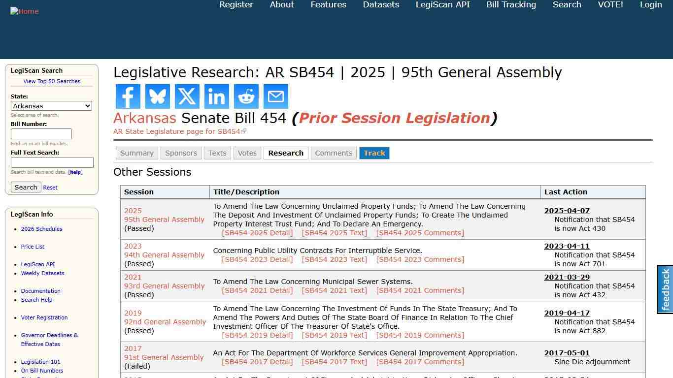Viewport: 673px width, 378px height.
Task: Switch to the Sponsors tab
Action: coord(181,153)
